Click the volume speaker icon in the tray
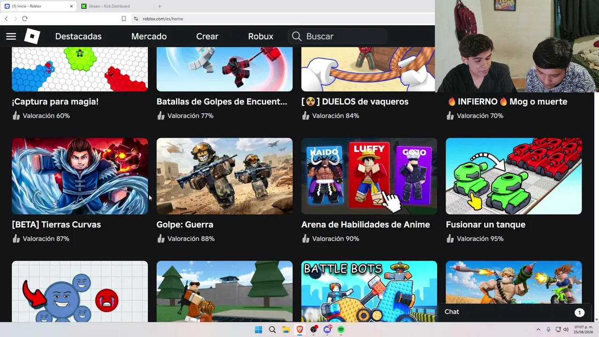 (x=566, y=330)
